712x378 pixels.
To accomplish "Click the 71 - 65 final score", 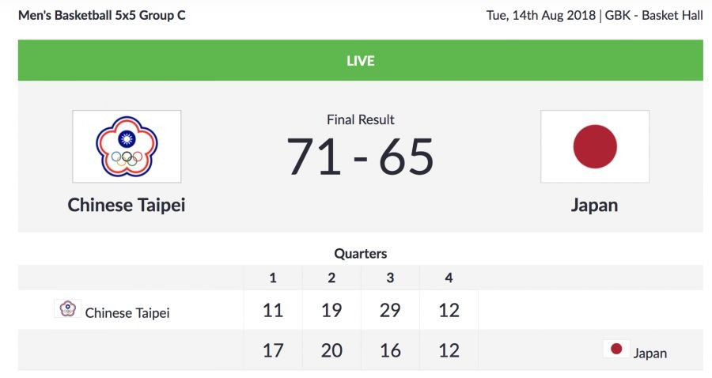I will tap(360, 157).
